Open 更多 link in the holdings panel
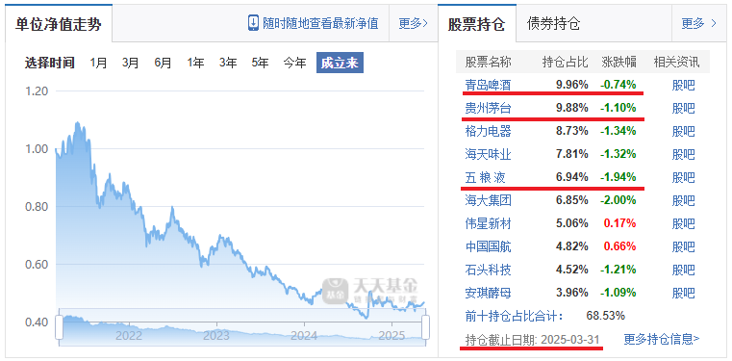This screenshot has width=732, height=361. point(699,23)
